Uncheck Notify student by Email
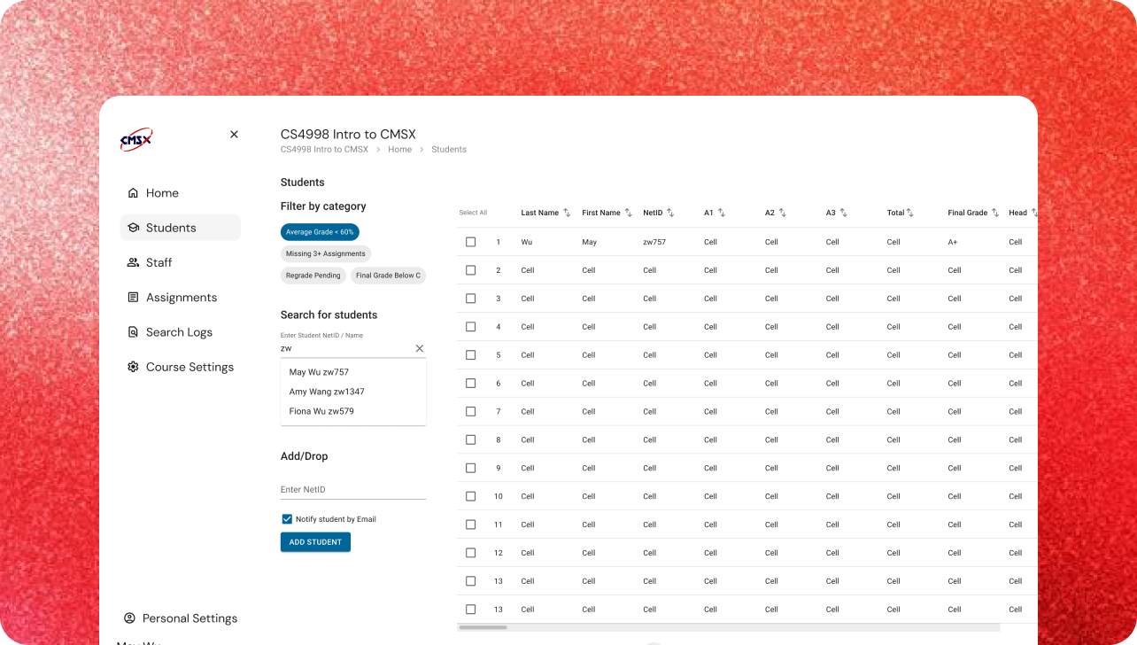The width and height of the screenshot is (1137, 645). (x=287, y=519)
